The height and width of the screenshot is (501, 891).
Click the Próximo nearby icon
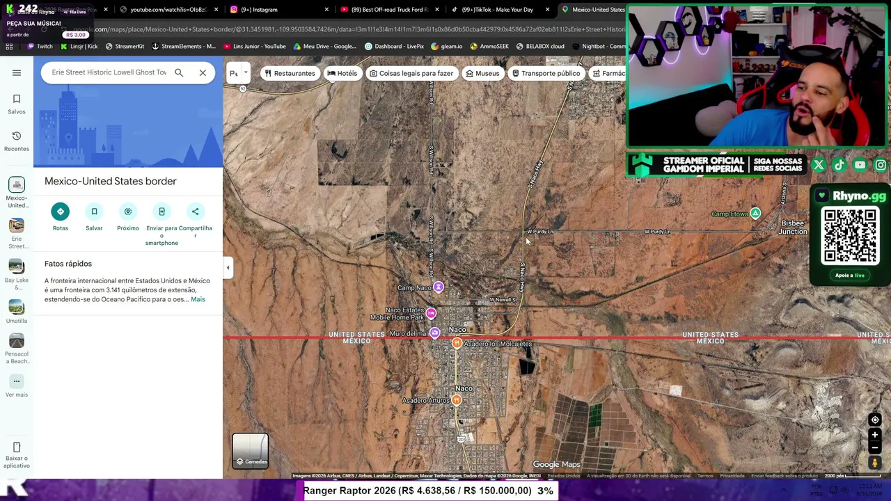128,212
